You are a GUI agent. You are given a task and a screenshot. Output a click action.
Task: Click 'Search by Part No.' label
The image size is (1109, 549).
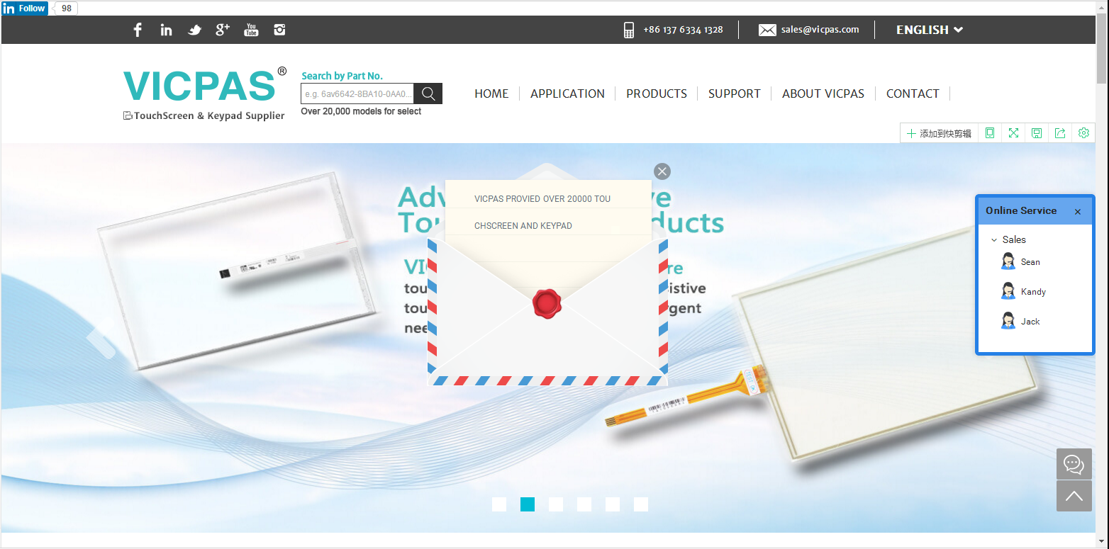pyautogui.click(x=342, y=76)
